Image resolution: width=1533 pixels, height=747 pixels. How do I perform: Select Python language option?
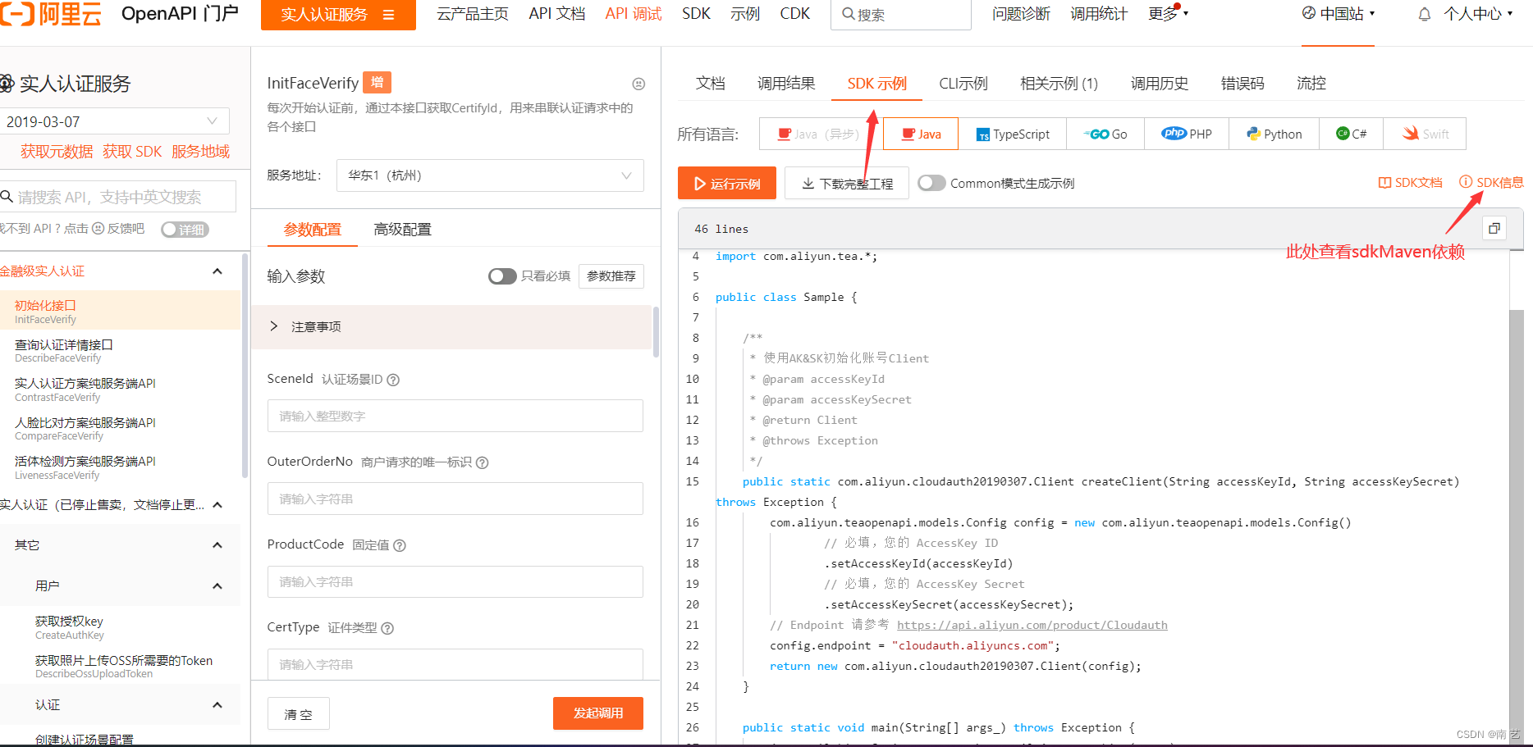[1274, 134]
